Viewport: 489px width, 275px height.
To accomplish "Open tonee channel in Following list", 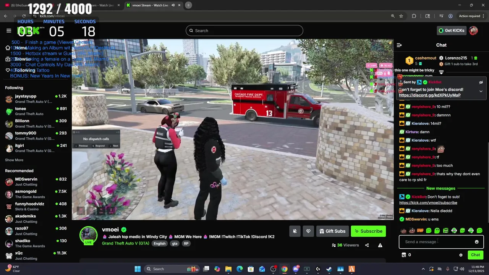I will tap(36, 111).
